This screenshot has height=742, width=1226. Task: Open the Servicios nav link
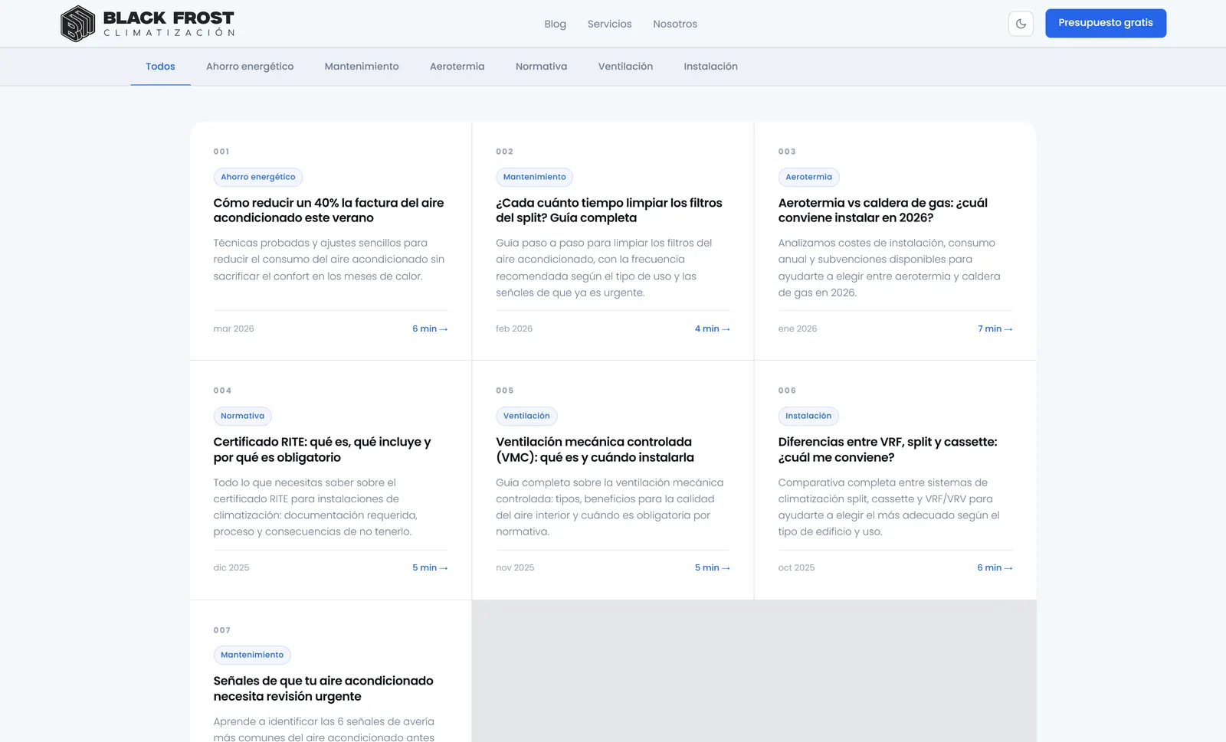(610, 24)
